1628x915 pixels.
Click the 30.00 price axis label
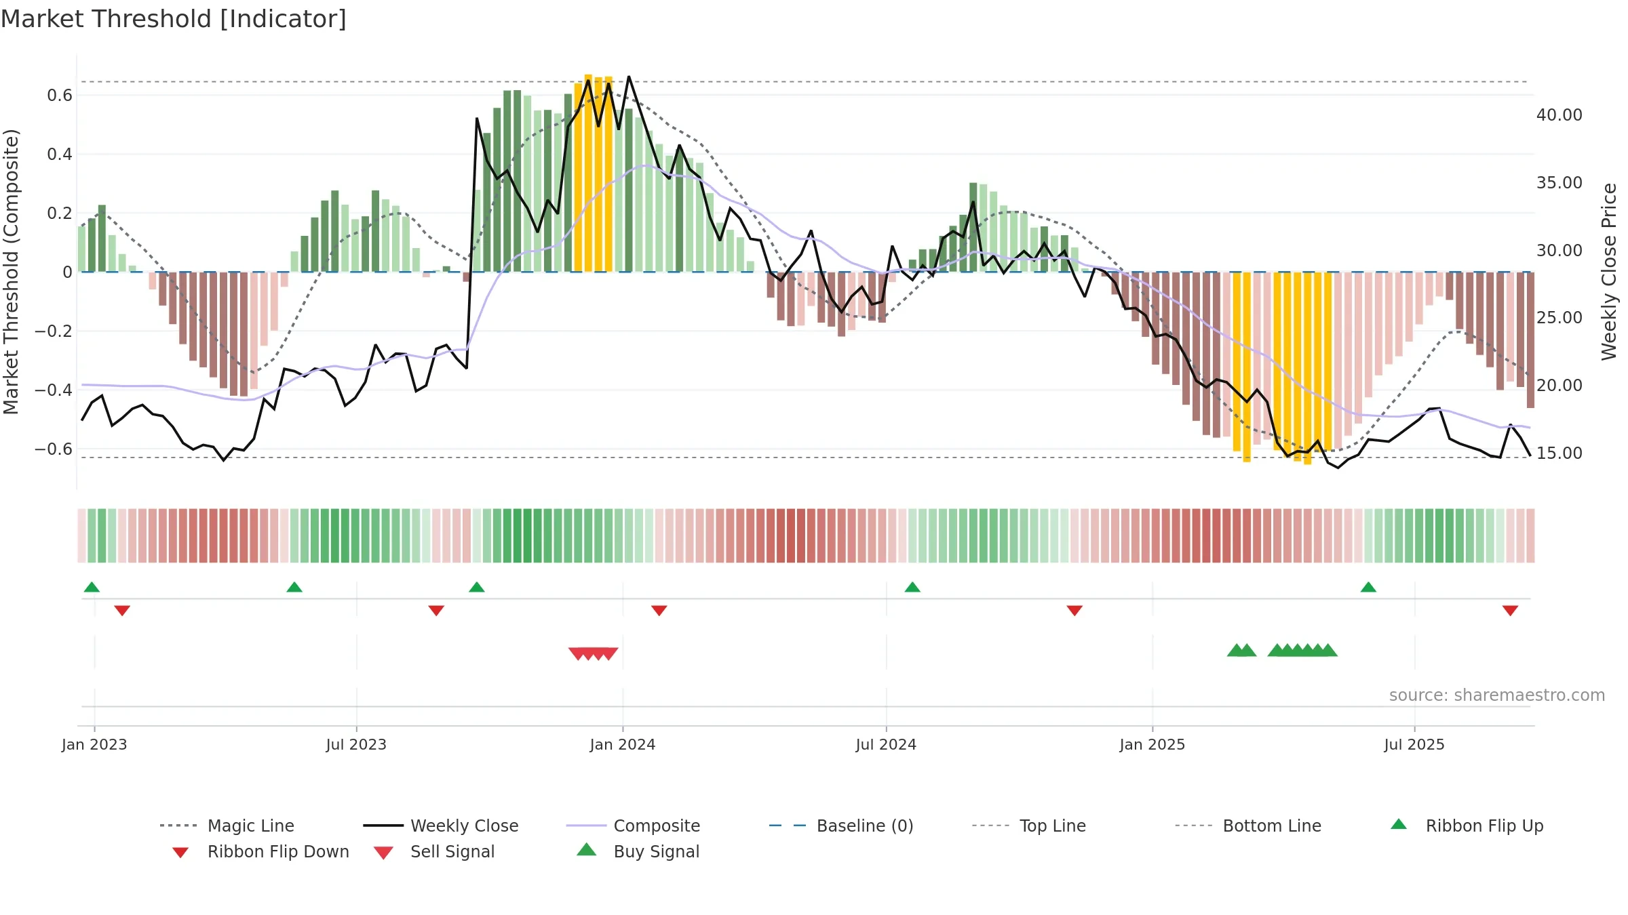coord(1559,251)
